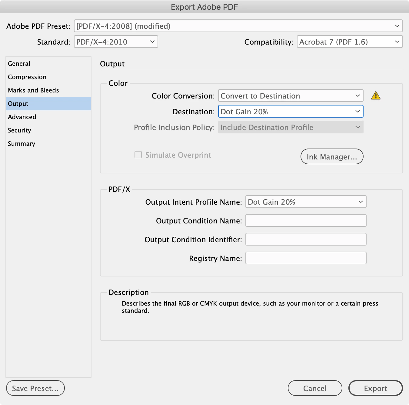Focus the Output Condition Name field
This screenshot has width=409, height=405.
pyautogui.click(x=306, y=220)
